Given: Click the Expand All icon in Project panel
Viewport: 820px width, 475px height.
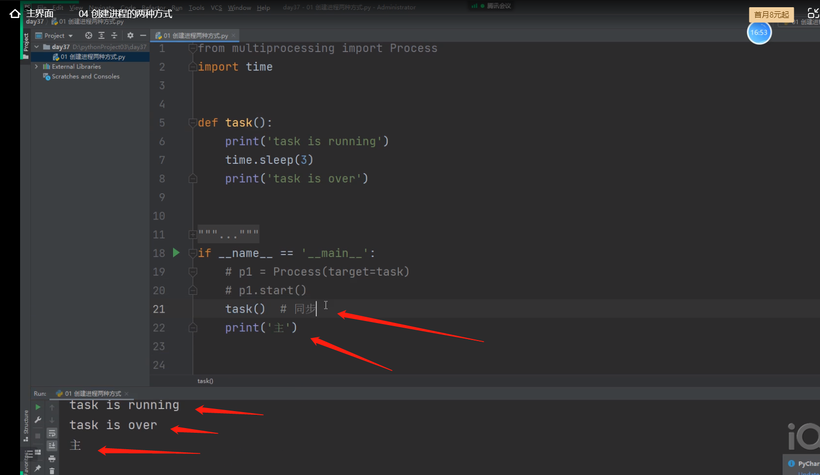Looking at the screenshot, I should coord(101,36).
